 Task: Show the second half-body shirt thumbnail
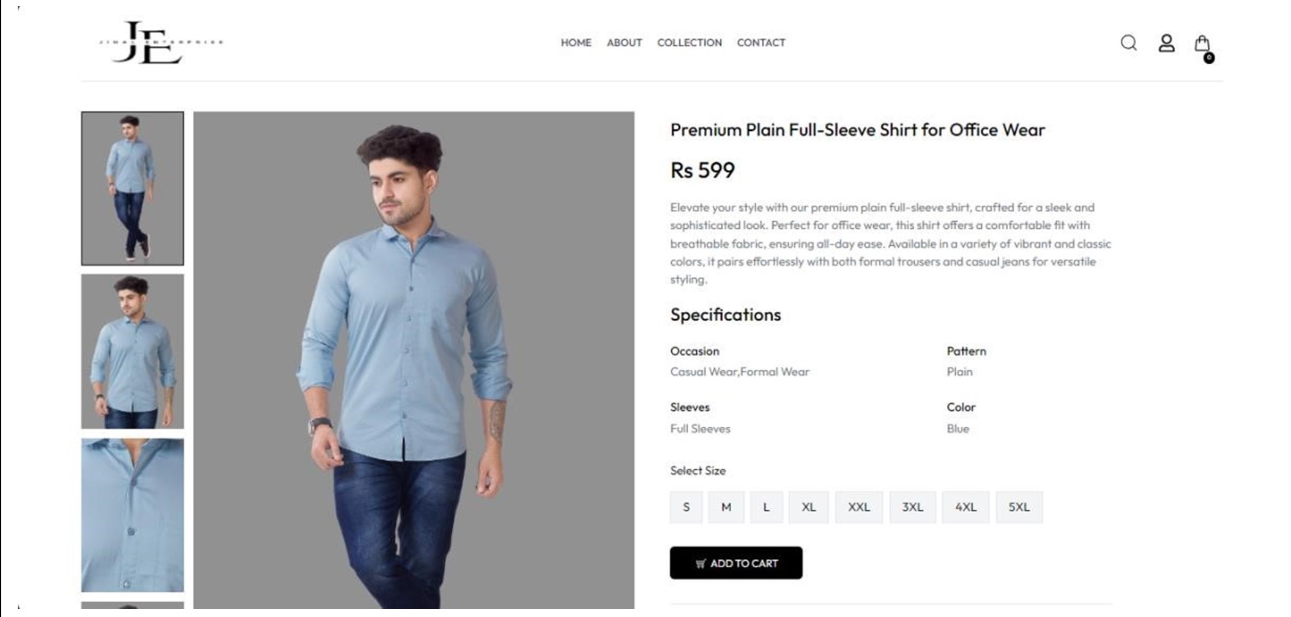pyautogui.click(x=132, y=351)
